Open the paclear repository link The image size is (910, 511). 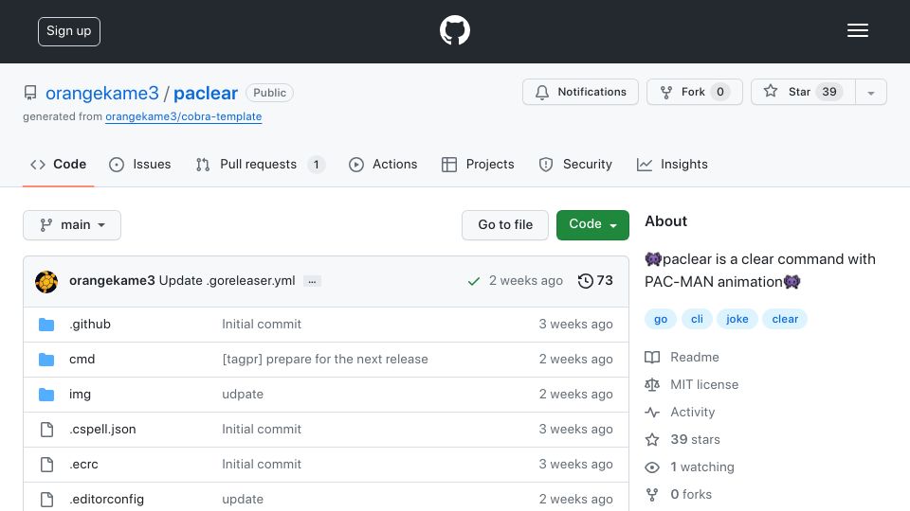pyautogui.click(x=206, y=94)
